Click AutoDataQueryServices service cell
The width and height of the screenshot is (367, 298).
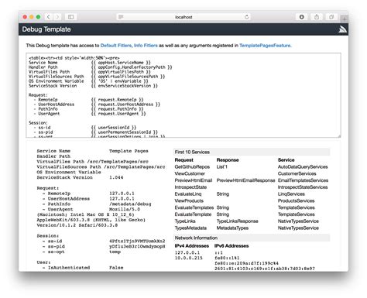tap(303, 167)
